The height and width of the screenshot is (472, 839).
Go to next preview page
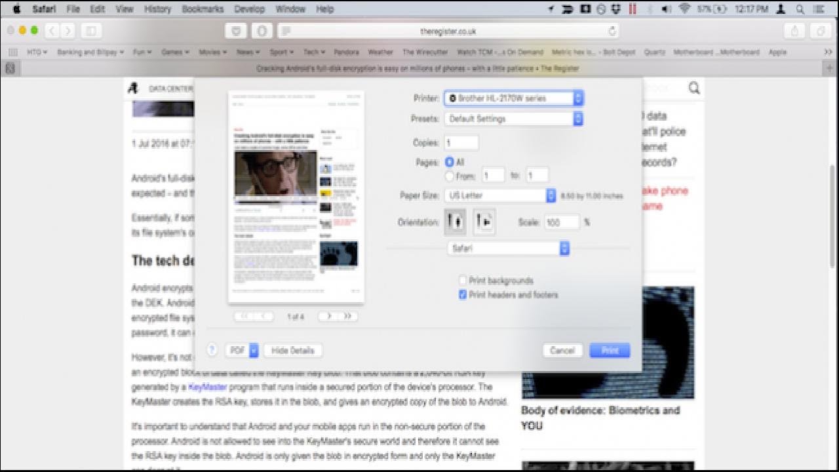tap(328, 316)
